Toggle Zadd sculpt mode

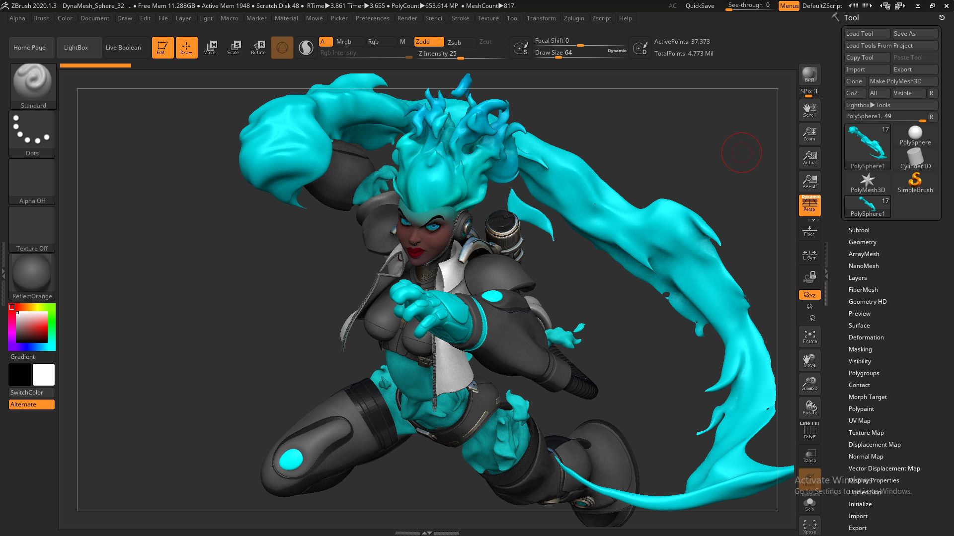pos(429,42)
